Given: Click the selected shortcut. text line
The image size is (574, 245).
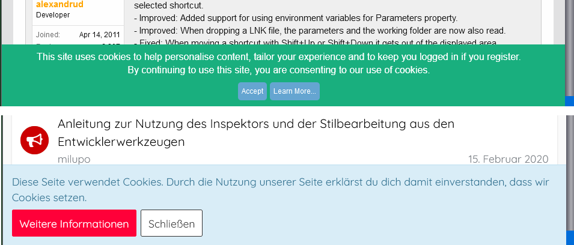Looking at the screenshot, I should click(x=168, y=5).
